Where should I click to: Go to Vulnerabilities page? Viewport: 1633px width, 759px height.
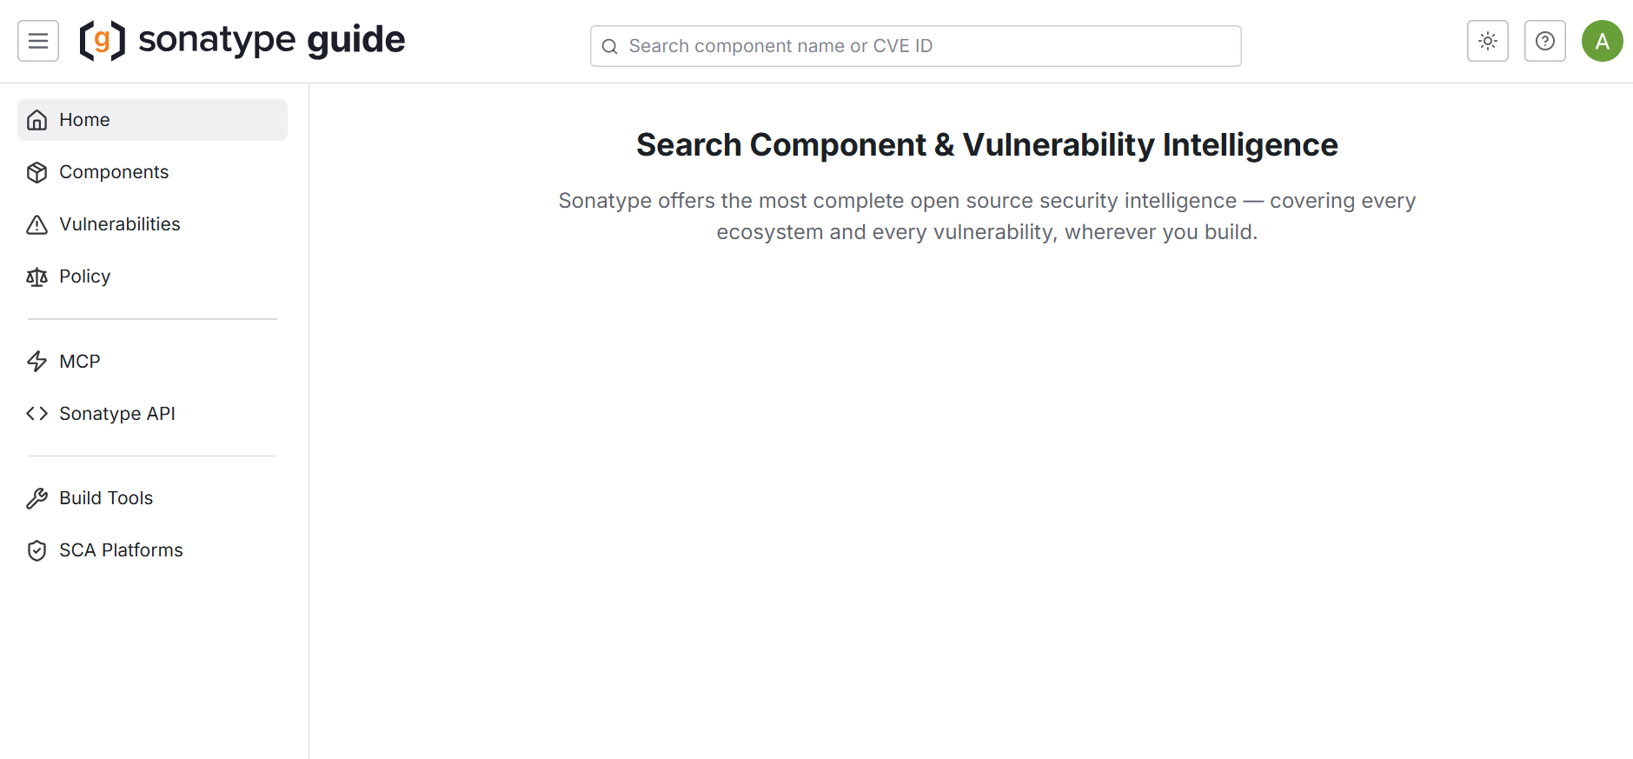pyautogui.click(x=120, y=224)
